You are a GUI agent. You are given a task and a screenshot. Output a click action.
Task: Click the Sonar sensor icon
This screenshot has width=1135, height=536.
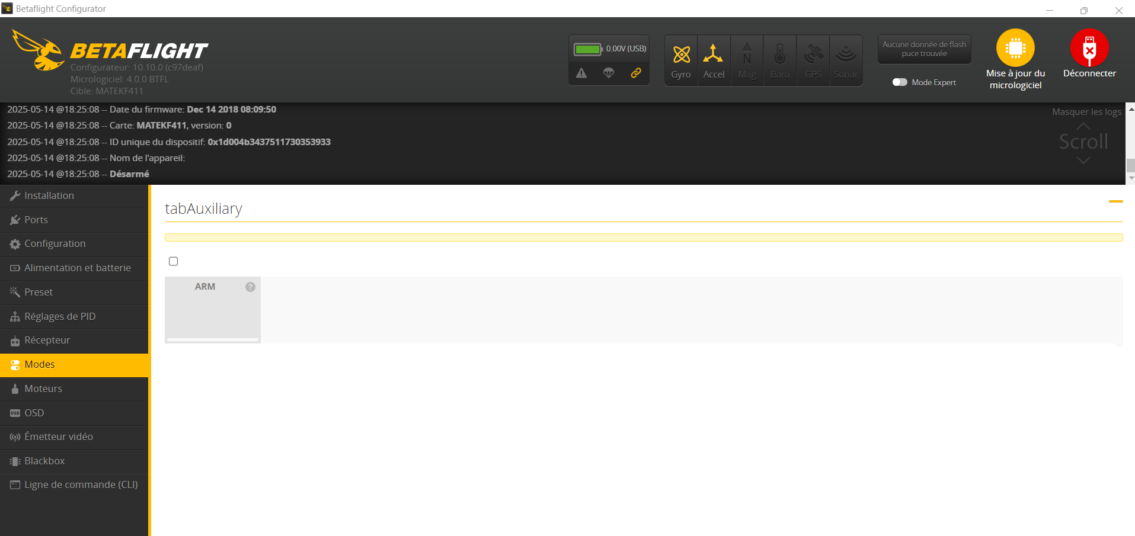846,55
